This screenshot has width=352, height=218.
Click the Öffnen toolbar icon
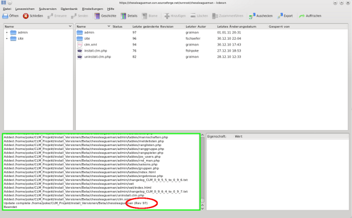(5, 16)
